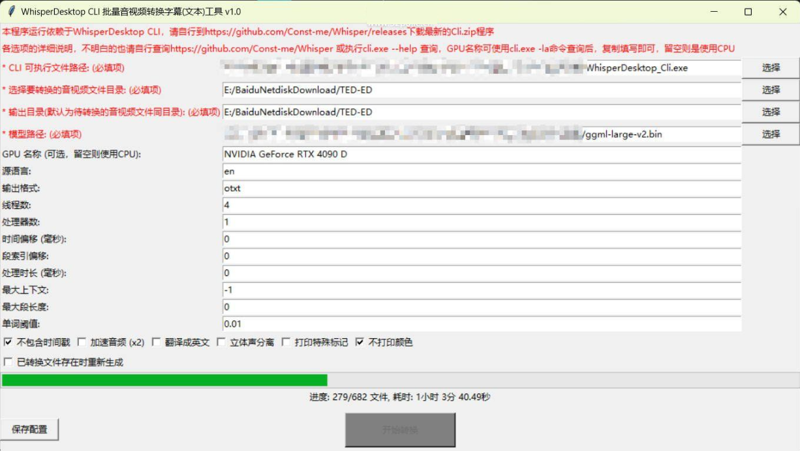
Task: Click the 单词阈值 field showing 0.01
Action: point(482,324)
